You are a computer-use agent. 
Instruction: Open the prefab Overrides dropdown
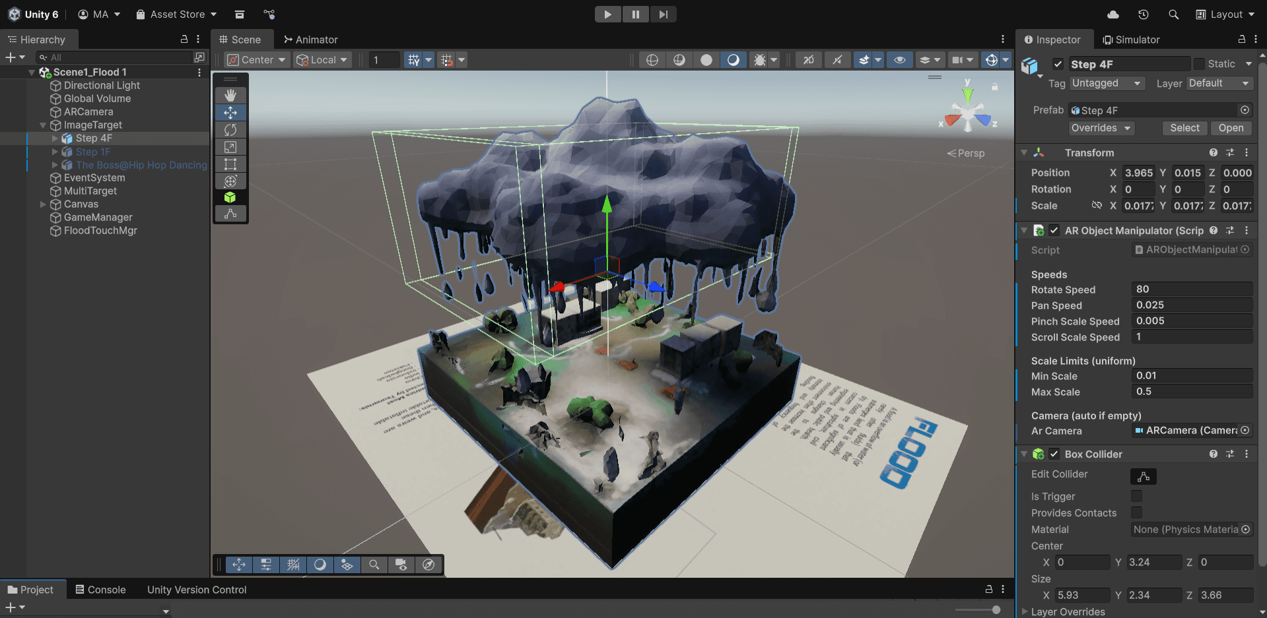[x=1101, y=128]
